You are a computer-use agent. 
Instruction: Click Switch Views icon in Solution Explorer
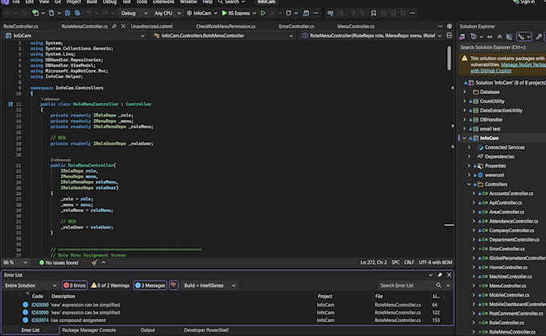tap(462, 37)
